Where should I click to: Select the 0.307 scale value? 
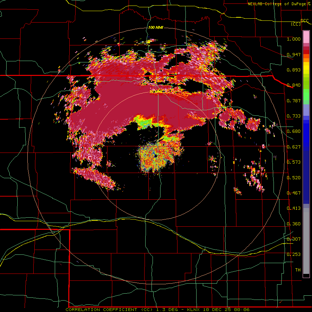click(x=294, y=239)
